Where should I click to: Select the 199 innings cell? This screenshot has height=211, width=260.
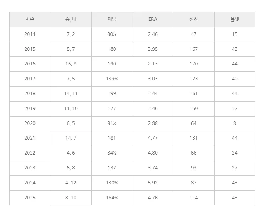pyautogui.click(x=112, y=94)
